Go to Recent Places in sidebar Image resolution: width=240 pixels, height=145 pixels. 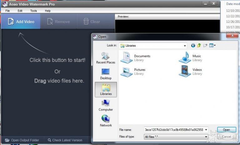click(x=106, y=58)
